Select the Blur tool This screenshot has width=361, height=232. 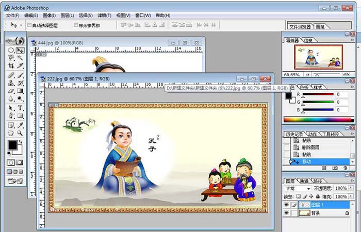tap(11, 99)
